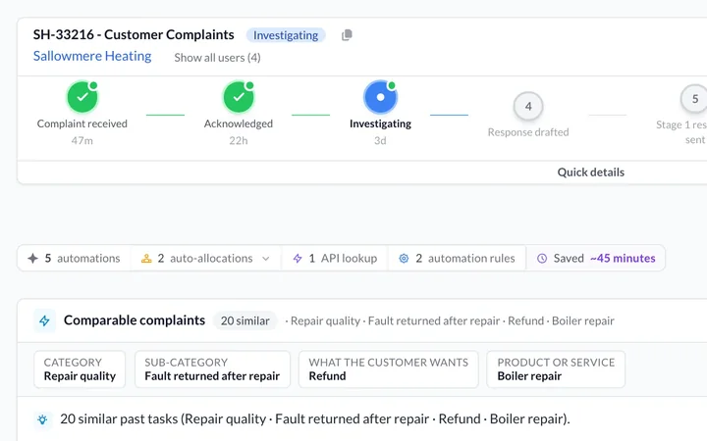This screenshot has height=441, width=707.
Task: Open the 5 automations summary
Action: point(74,259)
